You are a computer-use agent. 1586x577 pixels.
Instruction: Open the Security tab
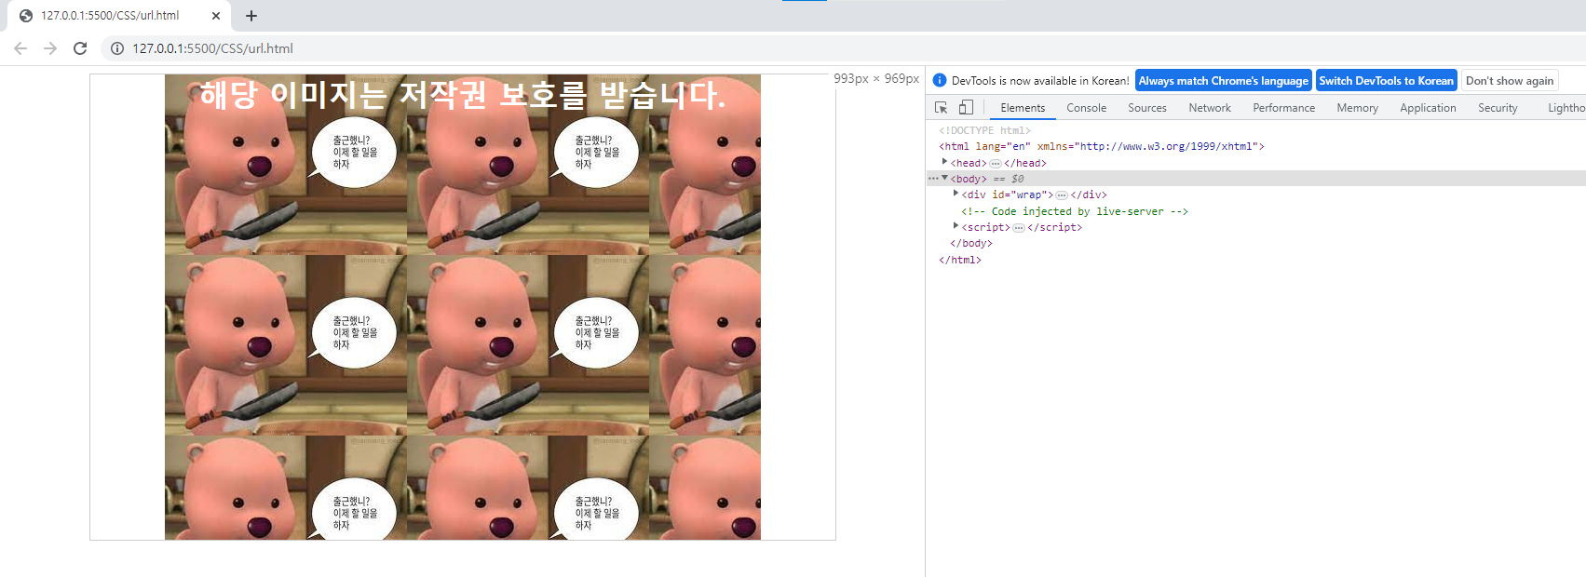pos(1498,108)
